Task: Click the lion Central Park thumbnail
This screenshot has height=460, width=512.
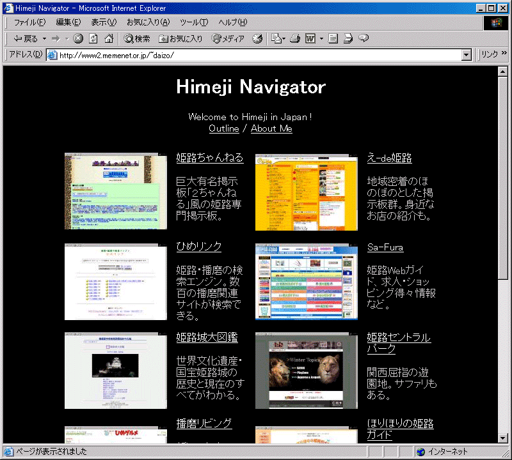Action: pos(307,371)
